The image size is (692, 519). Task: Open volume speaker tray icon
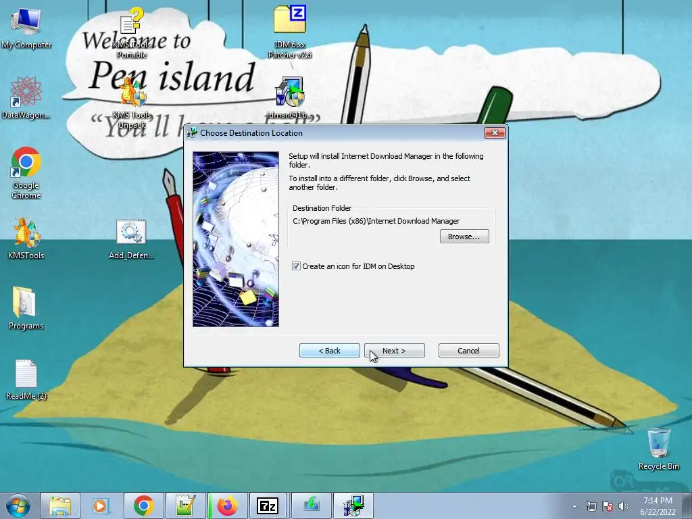pos(624,506)
